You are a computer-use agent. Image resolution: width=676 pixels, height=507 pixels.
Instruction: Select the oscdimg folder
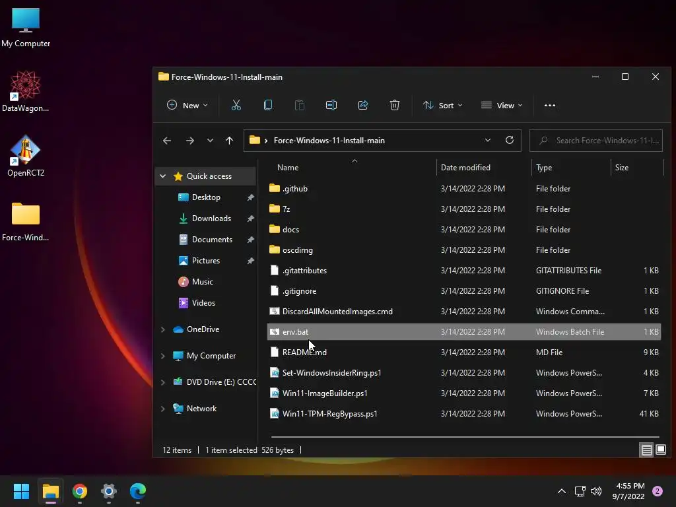464,250
